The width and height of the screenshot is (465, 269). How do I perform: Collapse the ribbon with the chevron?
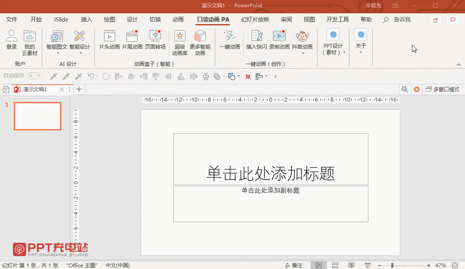tap(459, 65)
